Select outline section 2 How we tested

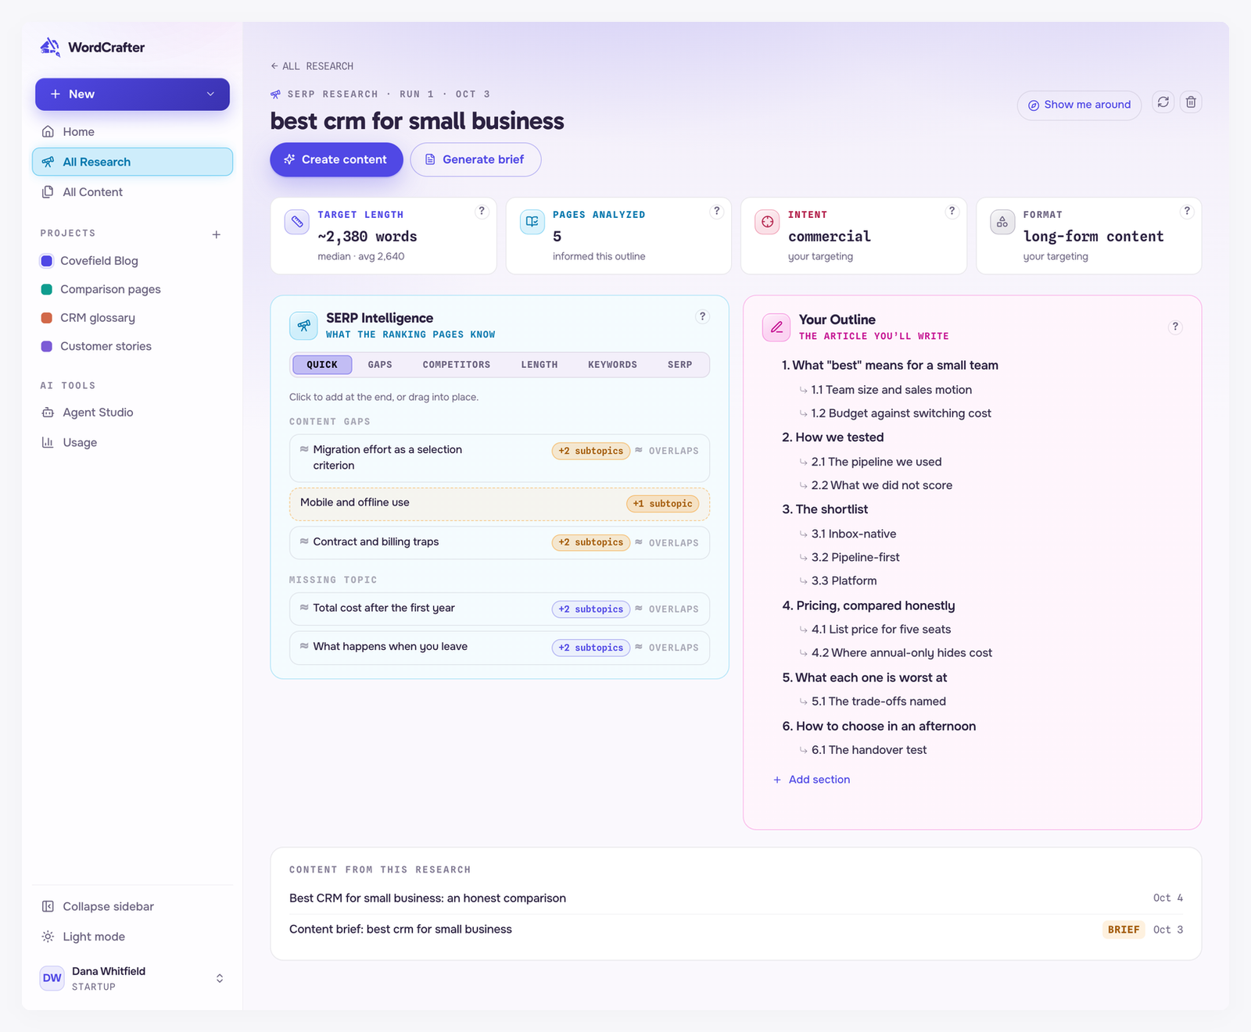click(x=833, y=437)
